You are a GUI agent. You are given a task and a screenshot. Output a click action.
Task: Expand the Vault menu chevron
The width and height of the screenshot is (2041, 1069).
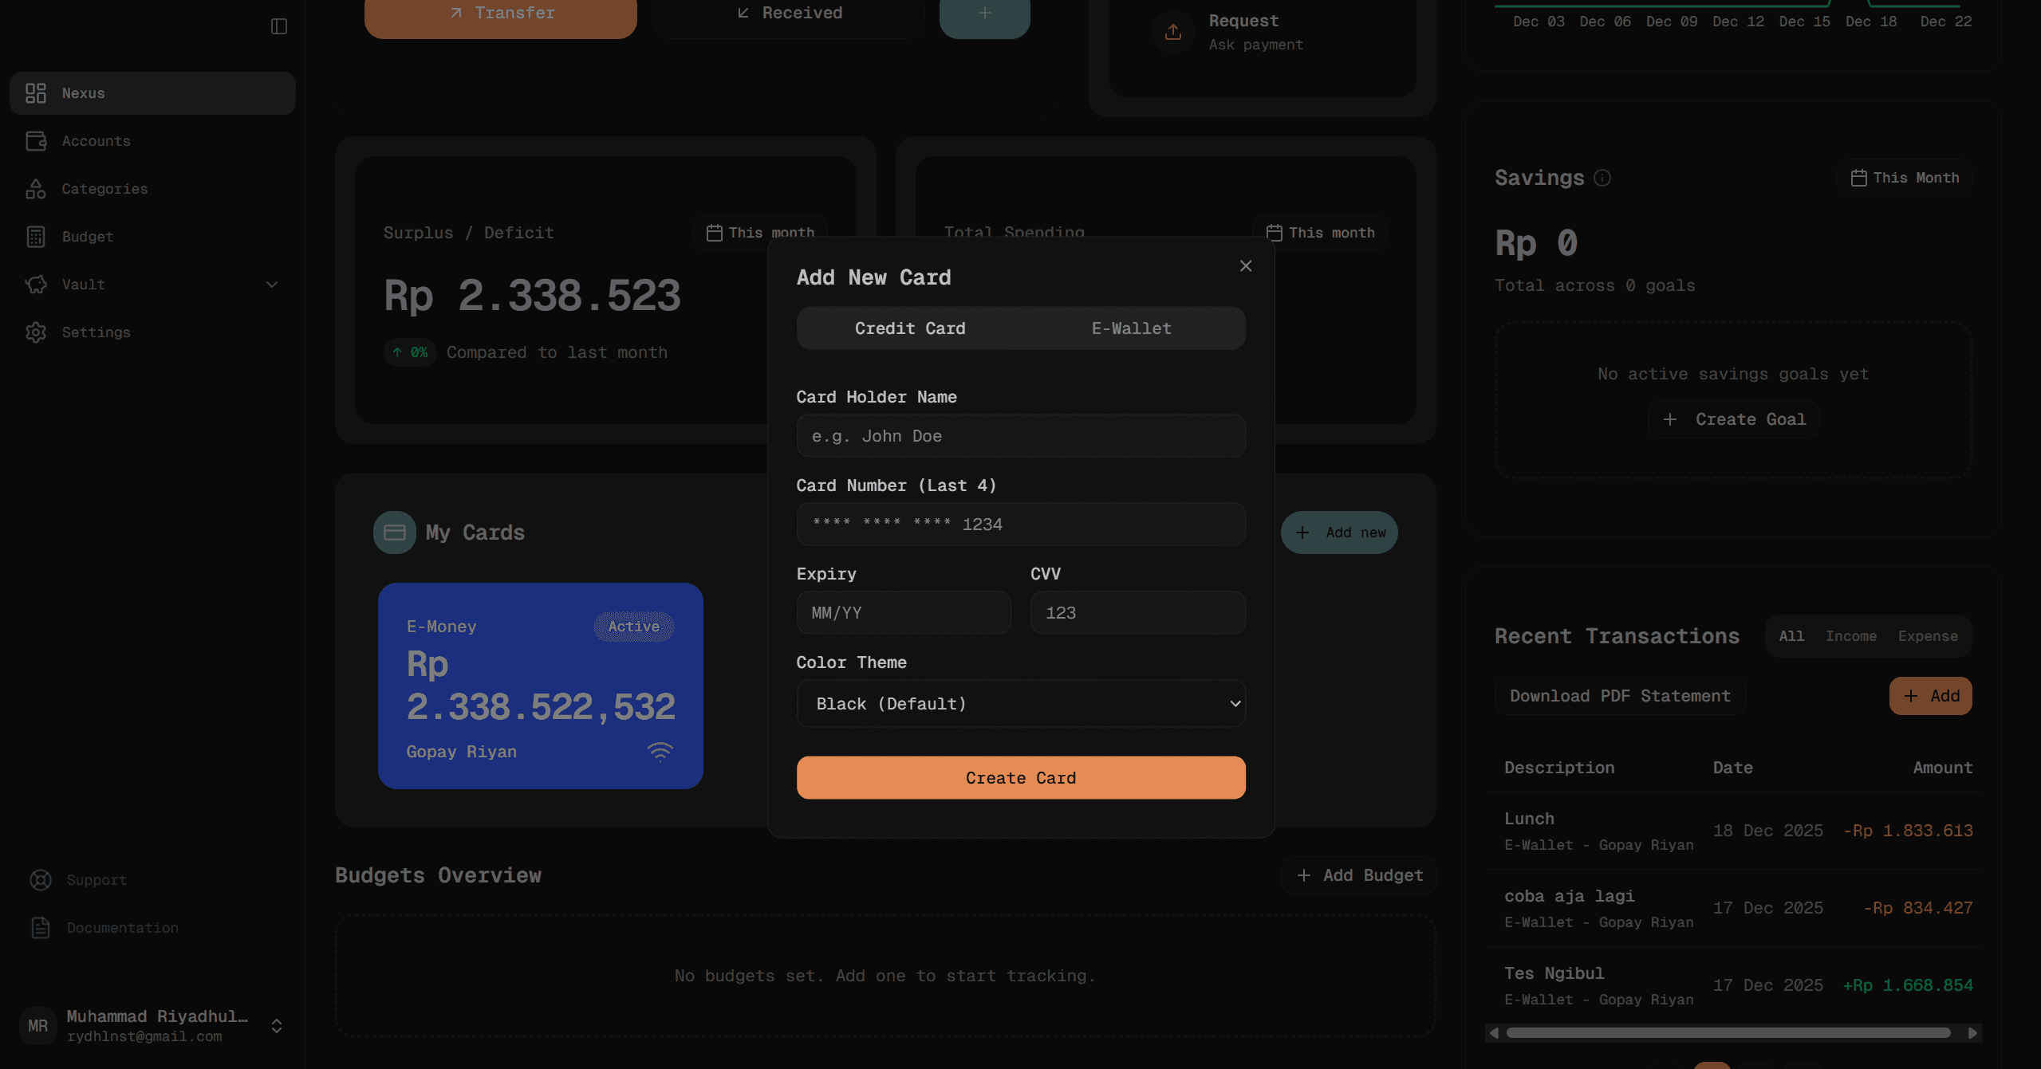(x=272, y=285)
